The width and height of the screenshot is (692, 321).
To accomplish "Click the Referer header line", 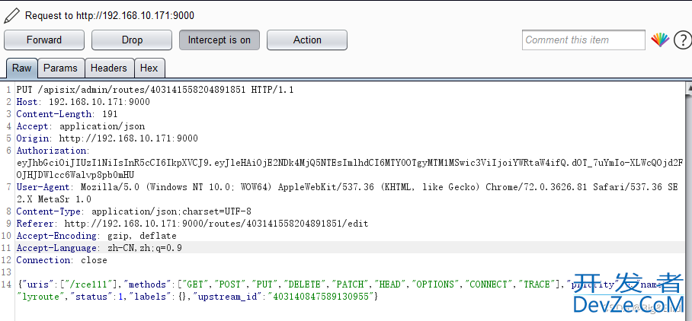I will click(192, 224).
